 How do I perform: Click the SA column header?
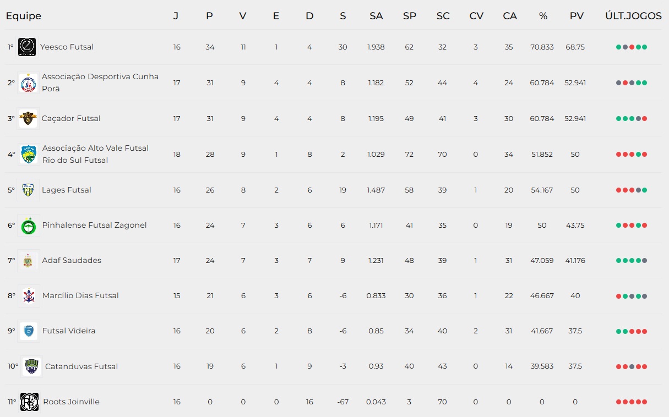pyautogui.click(x=376, y=16)
